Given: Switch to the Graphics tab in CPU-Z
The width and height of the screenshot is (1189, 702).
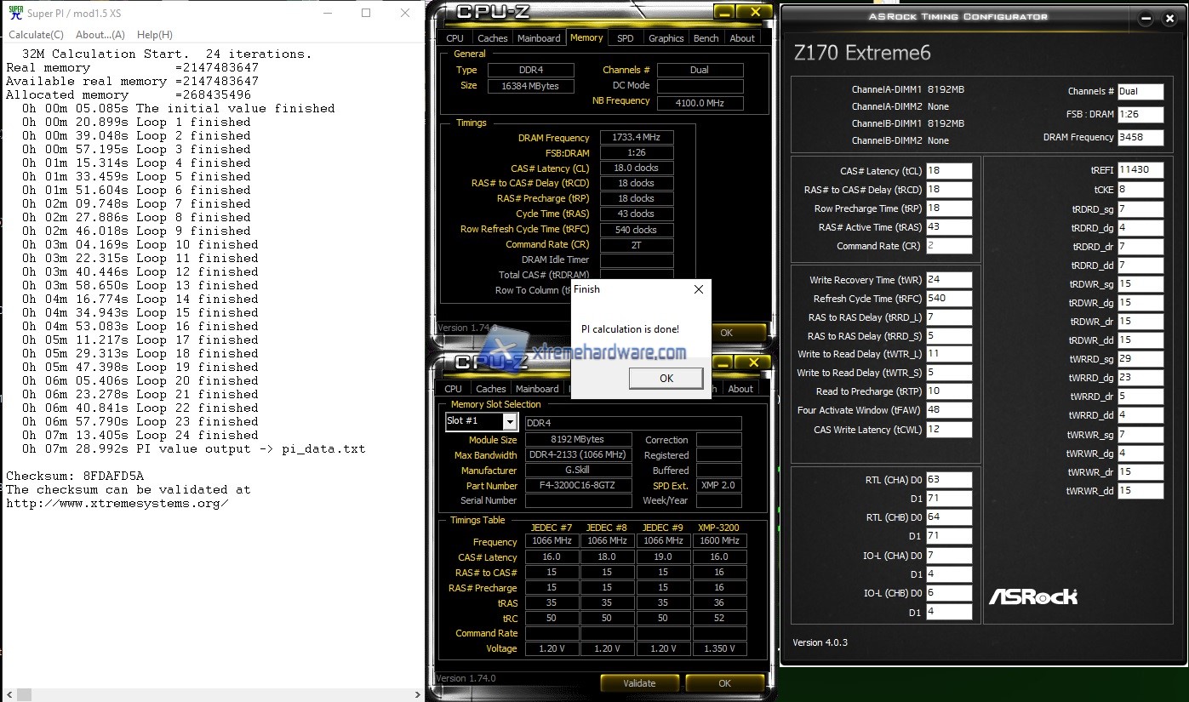Looking at the screenshot, I should 666,37.
